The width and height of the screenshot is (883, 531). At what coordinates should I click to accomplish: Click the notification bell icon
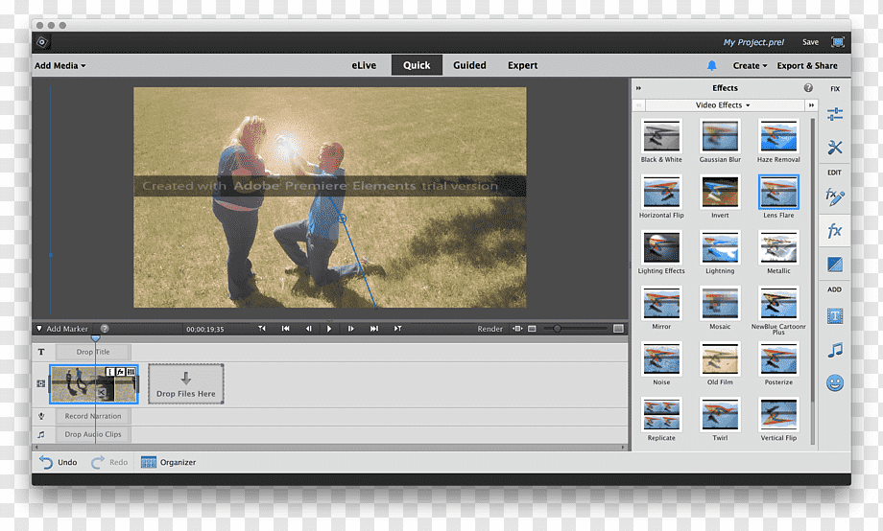click(711, 66)
